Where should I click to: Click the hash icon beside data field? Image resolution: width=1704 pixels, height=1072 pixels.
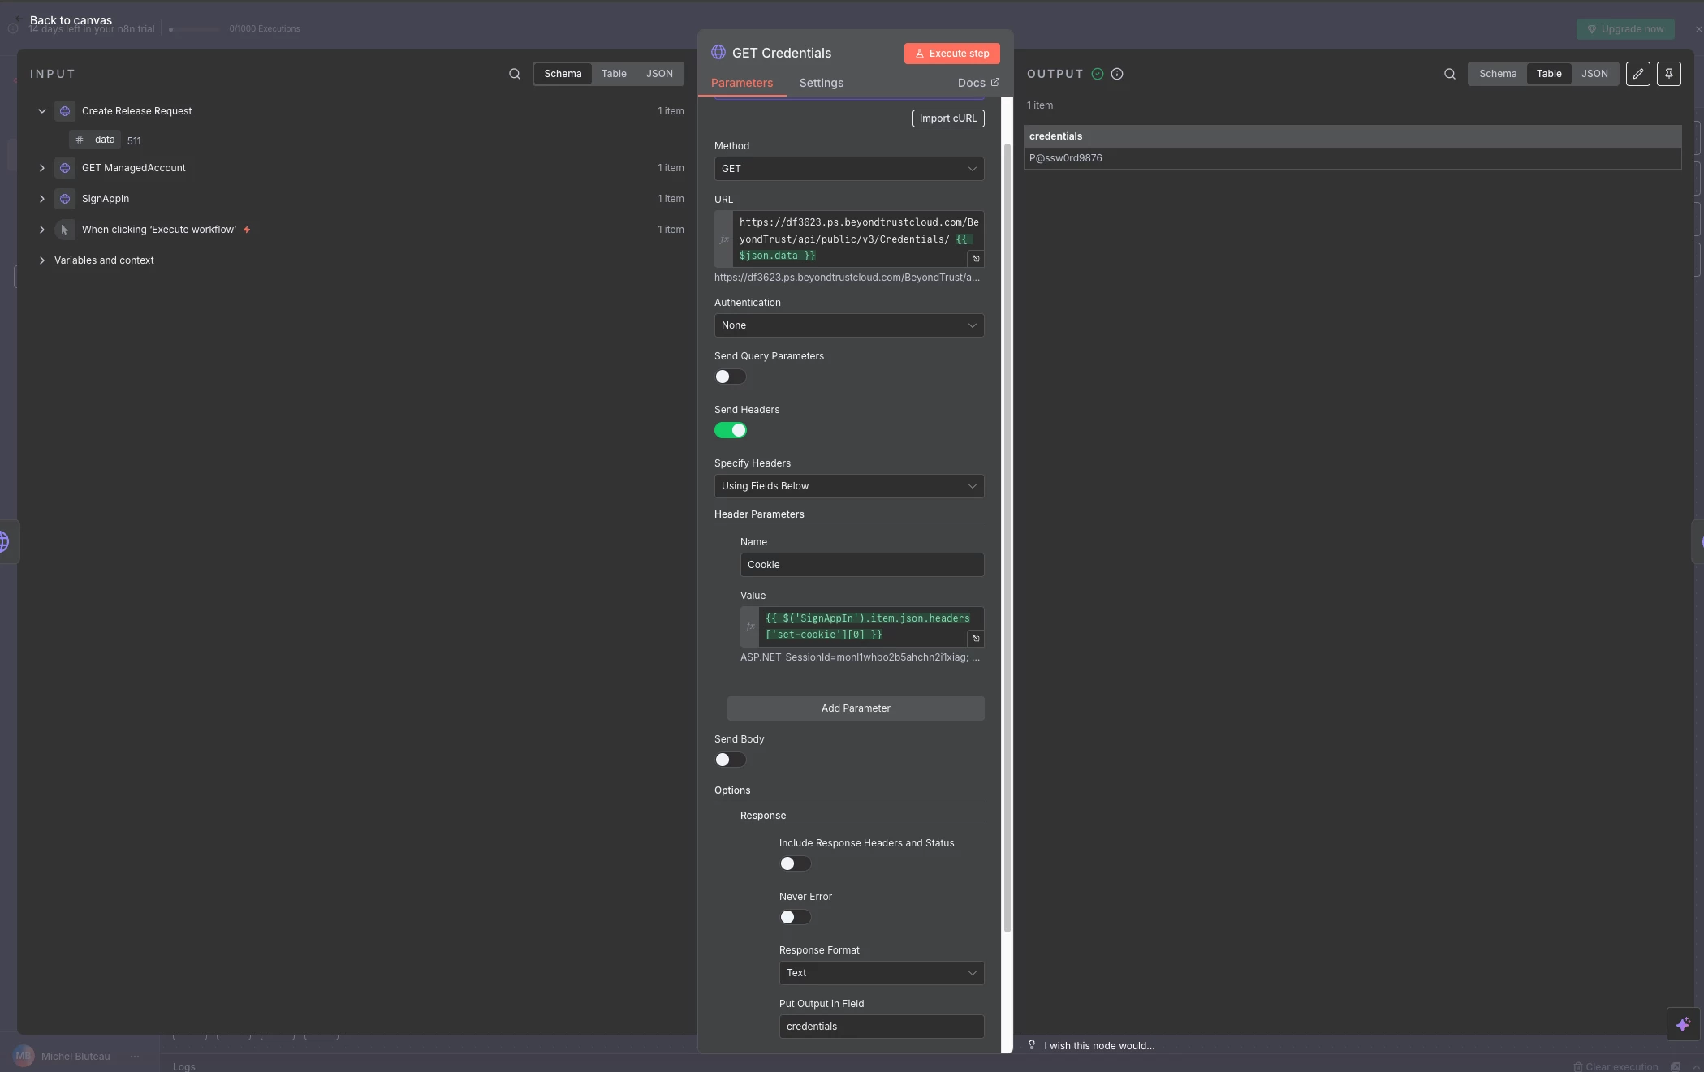click(x=80, y=140)
